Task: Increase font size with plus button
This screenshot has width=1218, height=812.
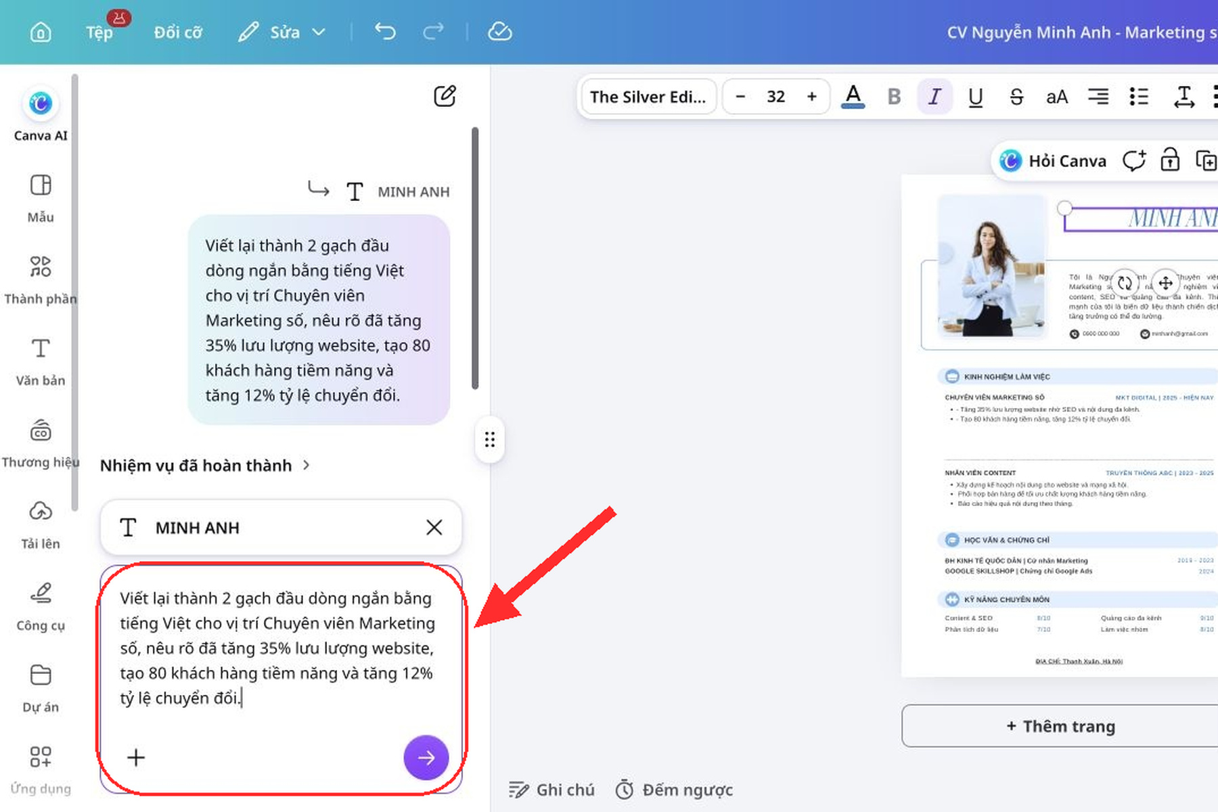Action: tap(812, 97)
